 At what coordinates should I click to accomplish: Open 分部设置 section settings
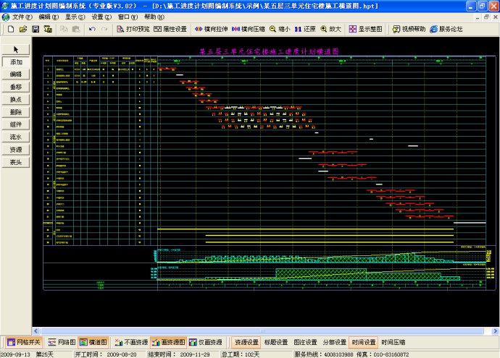335,342
